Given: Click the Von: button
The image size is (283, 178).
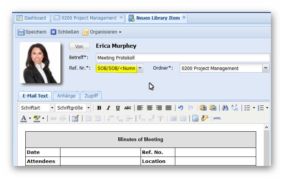Looking at the screenshot, I should (x=79, y=47).
